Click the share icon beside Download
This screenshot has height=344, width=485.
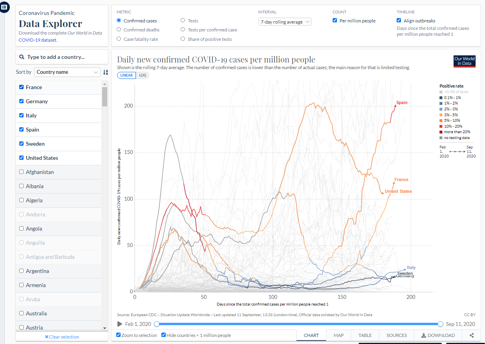[x=472, y=335]
